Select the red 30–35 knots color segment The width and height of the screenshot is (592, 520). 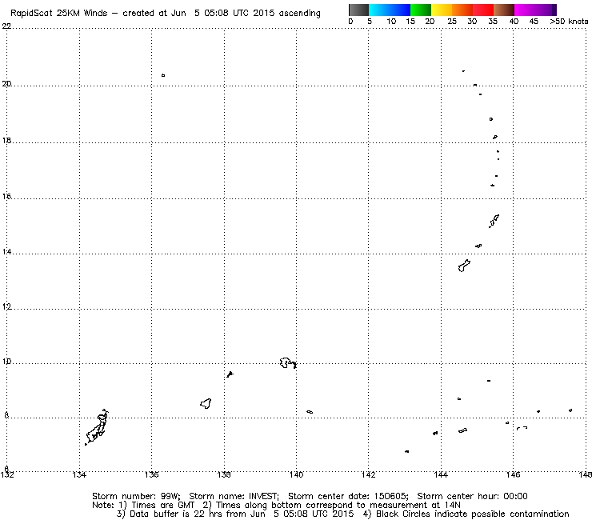pos(483,10)
